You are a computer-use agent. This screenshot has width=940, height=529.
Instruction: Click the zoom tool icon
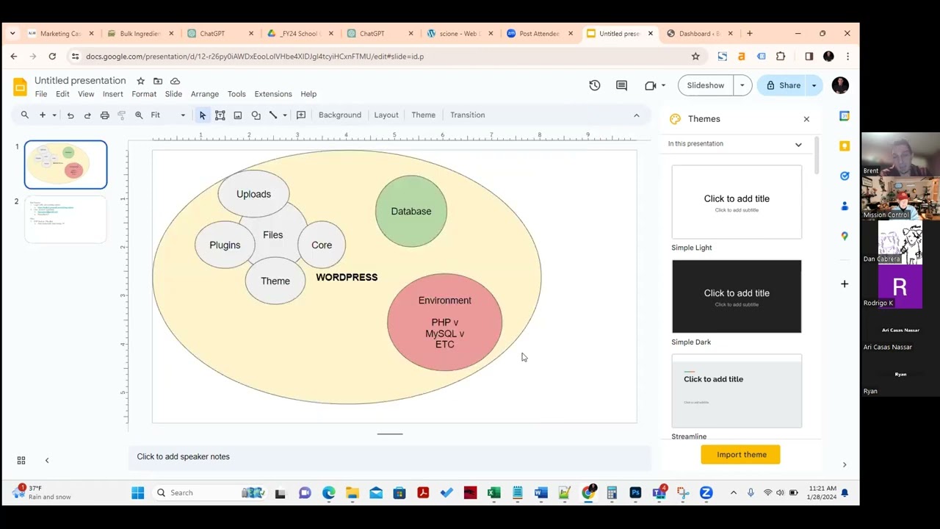(139, 115)
